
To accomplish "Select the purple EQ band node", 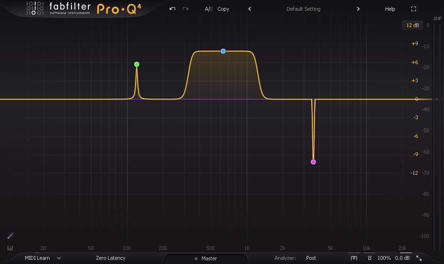I will (313, 162).
